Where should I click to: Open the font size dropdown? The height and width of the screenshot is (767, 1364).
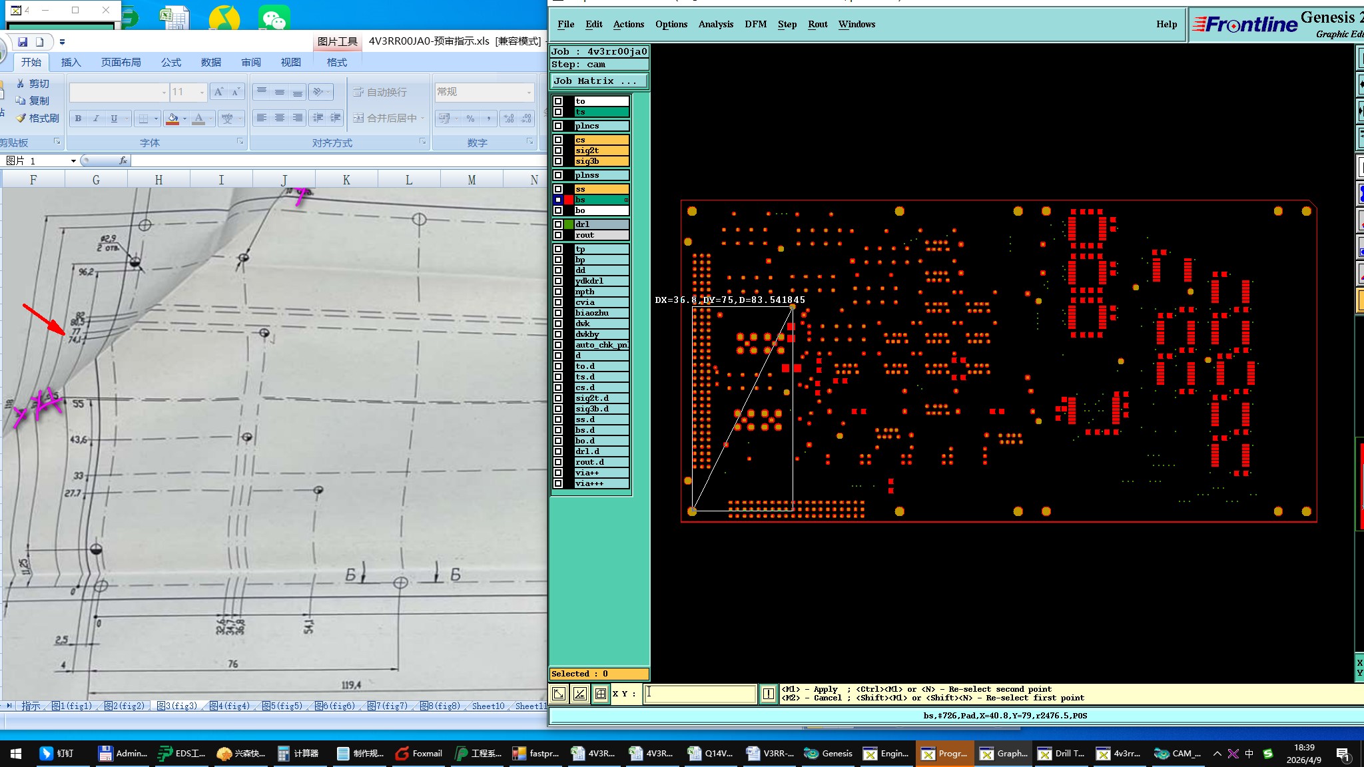click(x=202, y=93)
